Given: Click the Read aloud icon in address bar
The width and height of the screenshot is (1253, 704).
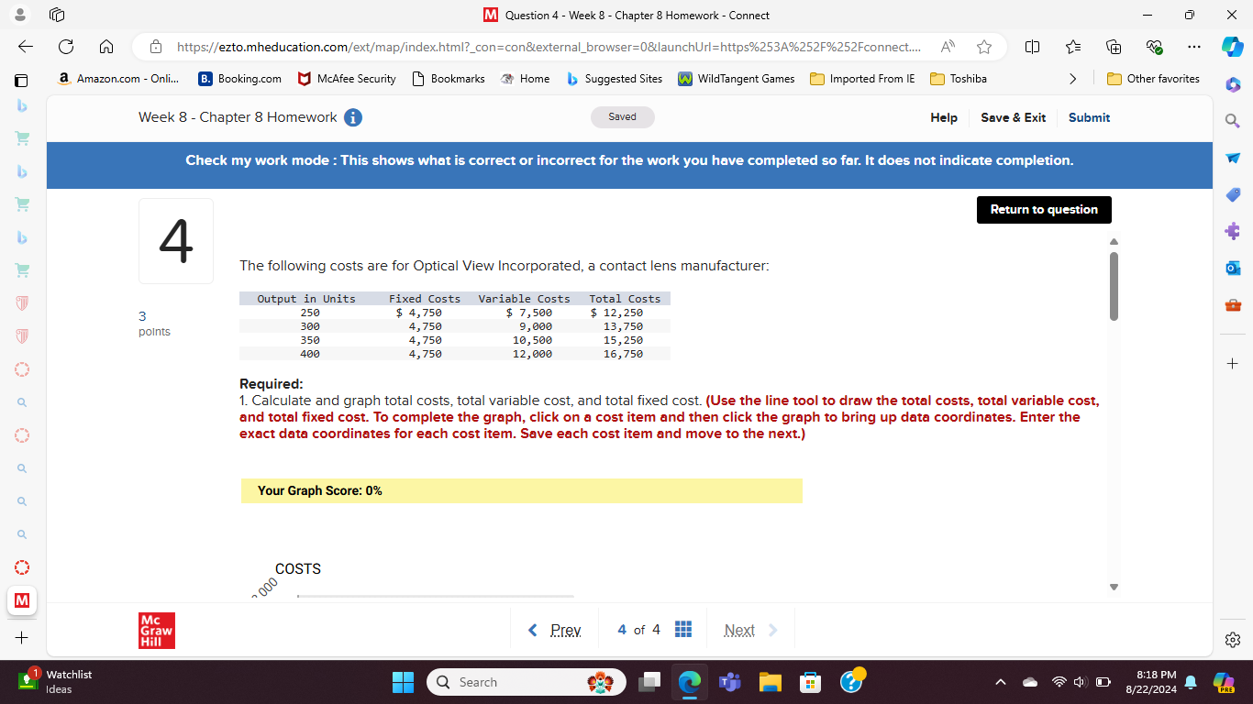Looking at the screenshot, I should [x=946, y=47].
